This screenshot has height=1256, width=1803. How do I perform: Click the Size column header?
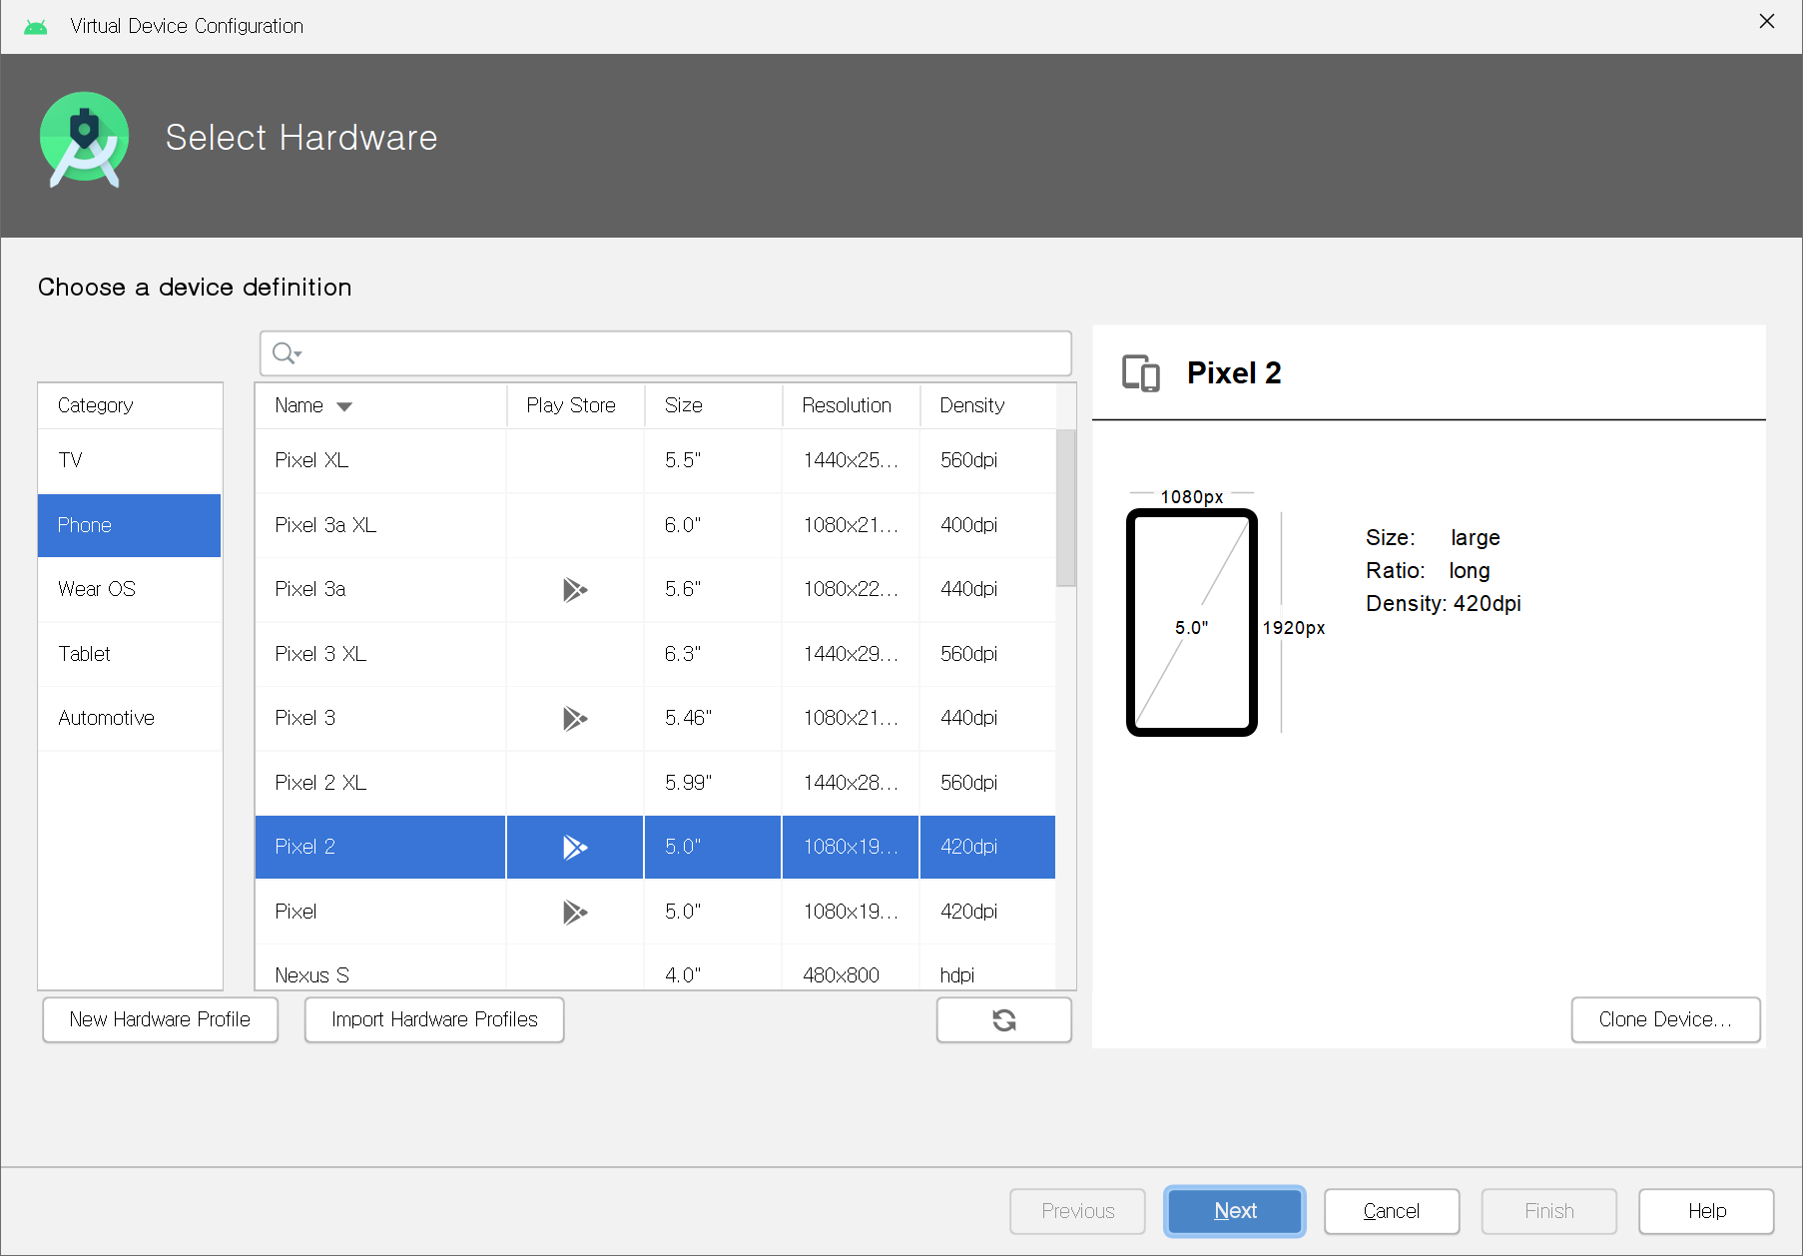(713, 405)
